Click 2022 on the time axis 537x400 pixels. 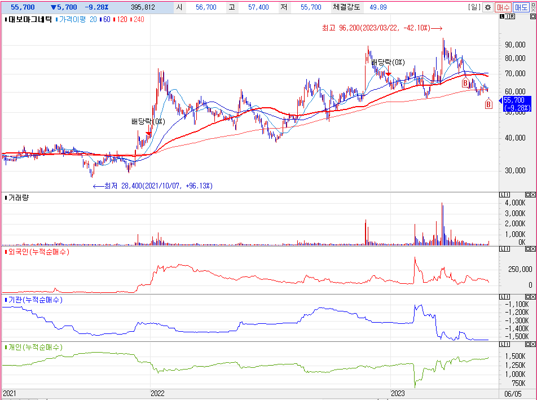(157, 393)
